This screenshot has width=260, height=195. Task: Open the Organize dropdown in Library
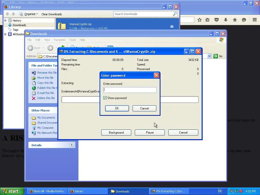(x=31, y=14)
